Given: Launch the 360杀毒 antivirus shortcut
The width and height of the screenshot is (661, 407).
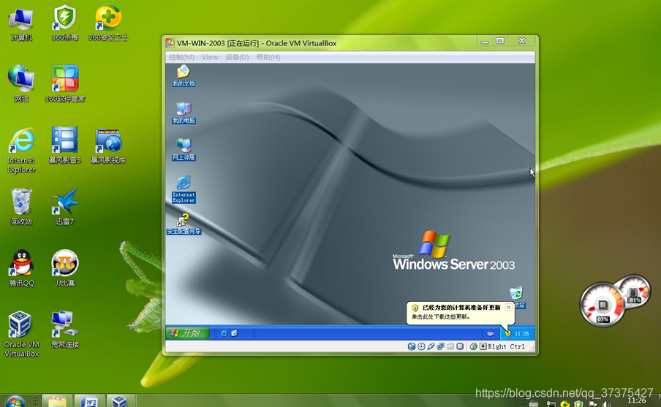Looking at the screenshot, I should click(x=64, y=23).
